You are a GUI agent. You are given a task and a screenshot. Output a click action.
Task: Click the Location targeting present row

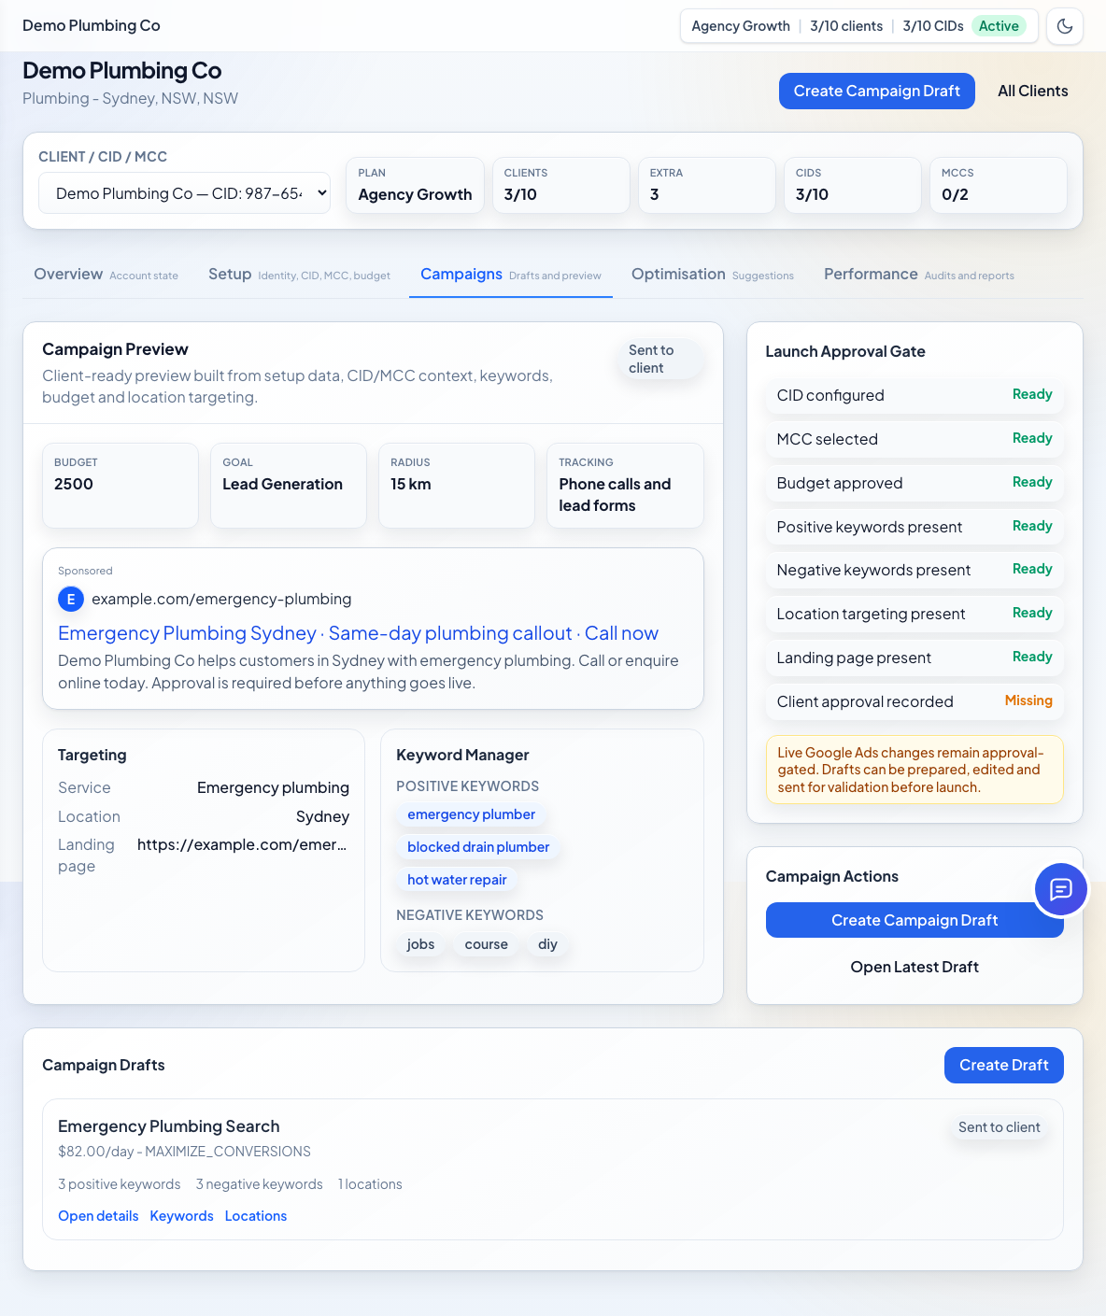click(915, 614)
